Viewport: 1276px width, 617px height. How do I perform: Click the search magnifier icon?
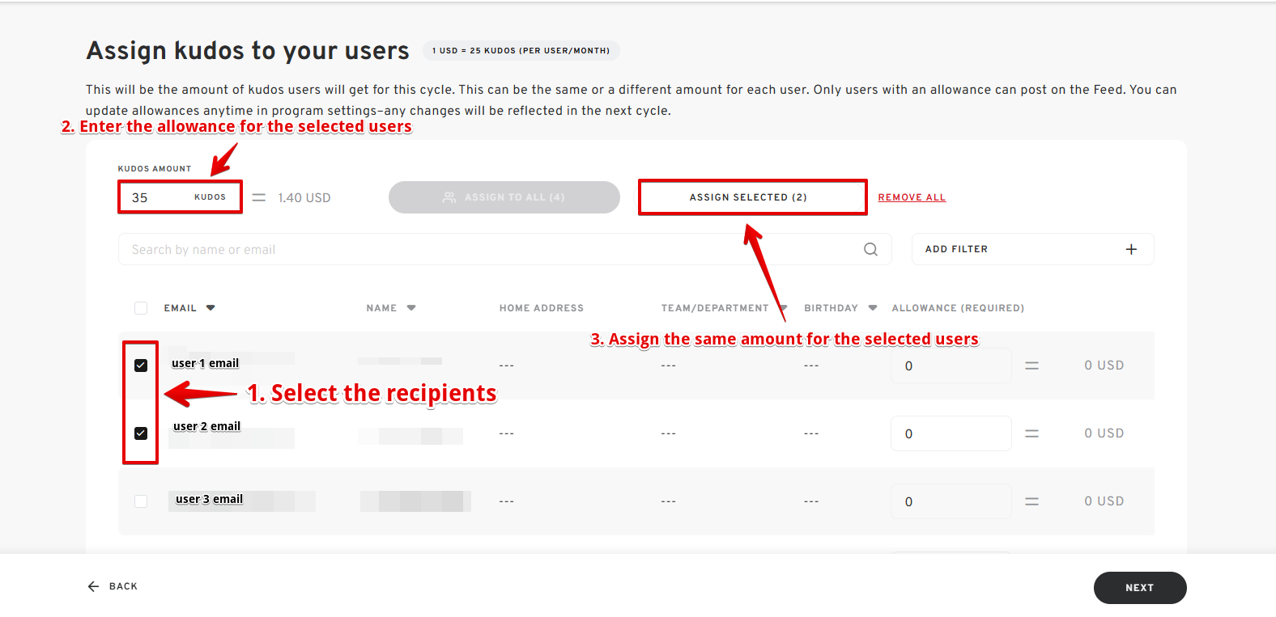click(x=870, y=249)
